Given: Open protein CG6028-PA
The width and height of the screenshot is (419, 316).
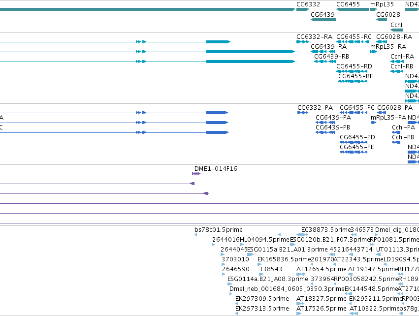Looking at the screenshot, I should coord(395,108).
